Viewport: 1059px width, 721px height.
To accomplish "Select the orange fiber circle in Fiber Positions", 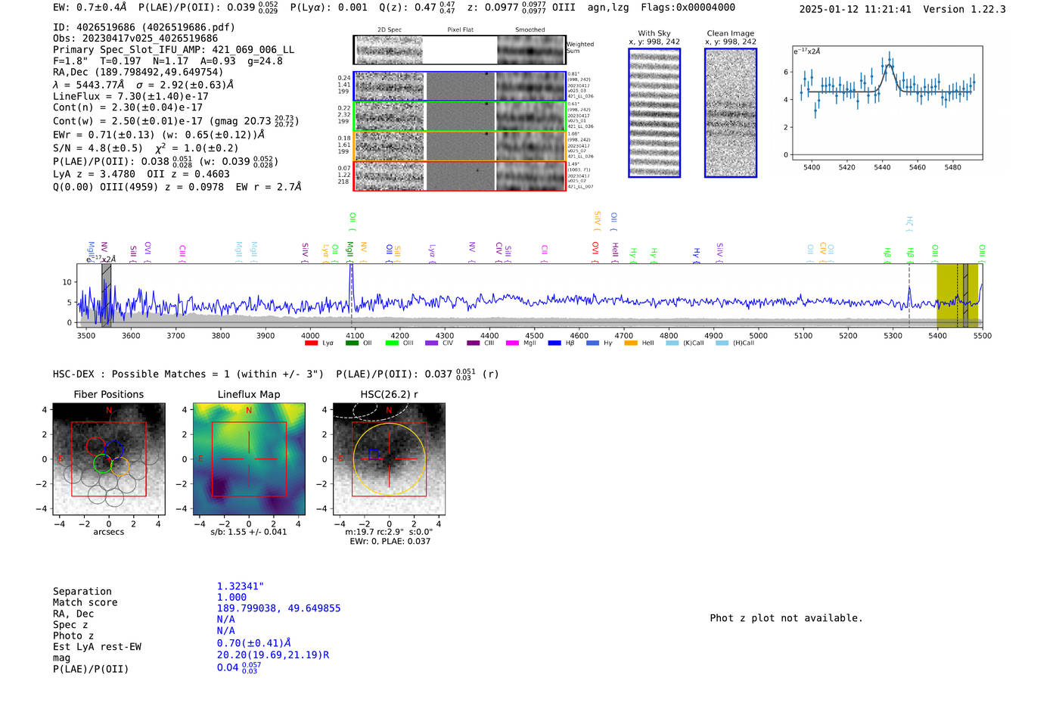I will click(120, 466).
